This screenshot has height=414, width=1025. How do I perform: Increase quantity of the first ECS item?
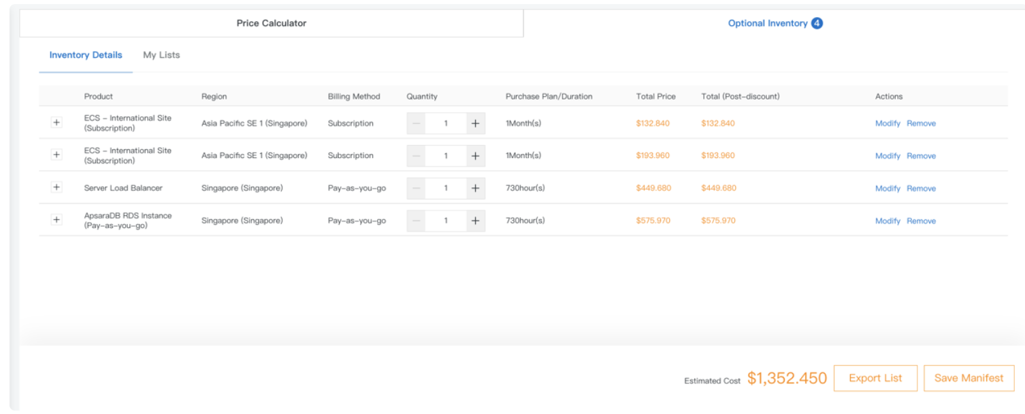(474, 123)
